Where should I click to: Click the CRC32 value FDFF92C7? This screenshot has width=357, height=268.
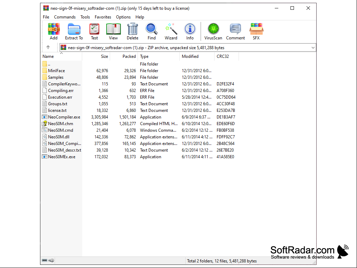click(x=226, y=137)
